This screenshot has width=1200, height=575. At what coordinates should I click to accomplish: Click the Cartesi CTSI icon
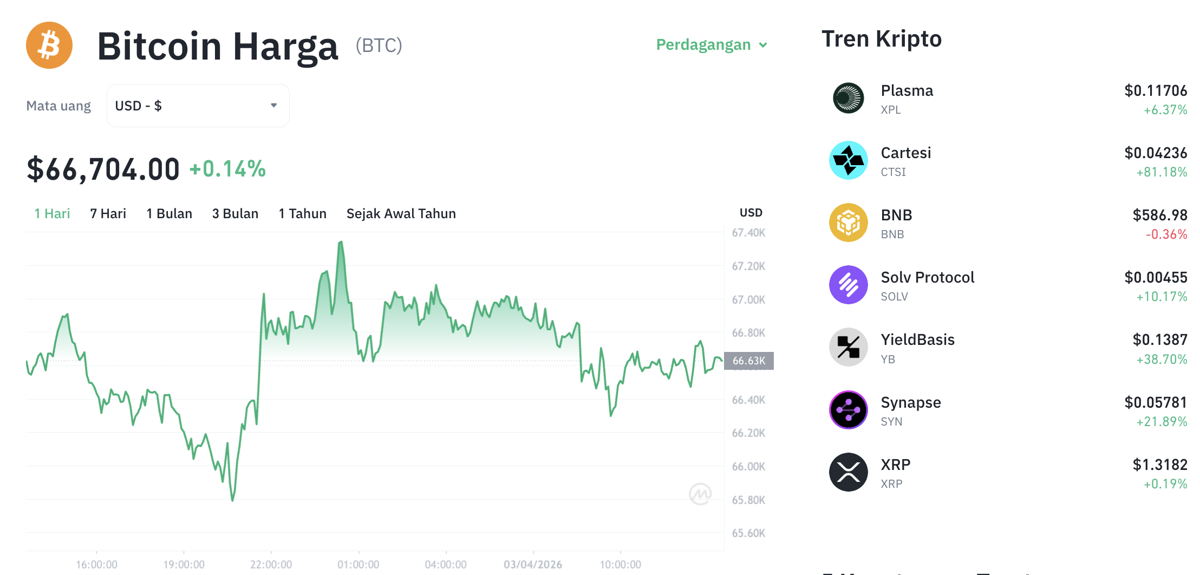pyautogui.click(x=848, y=161)
